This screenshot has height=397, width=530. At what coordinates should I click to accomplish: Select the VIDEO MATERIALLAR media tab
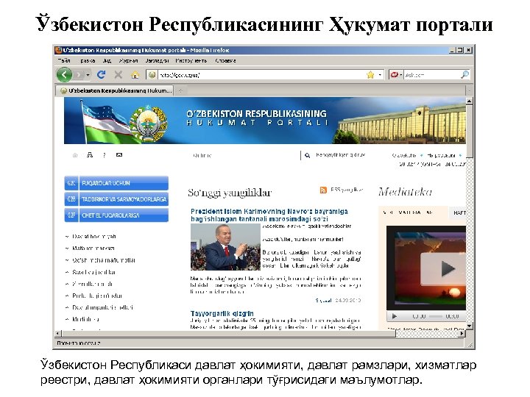pyautogui.click(x=408, y=212)
